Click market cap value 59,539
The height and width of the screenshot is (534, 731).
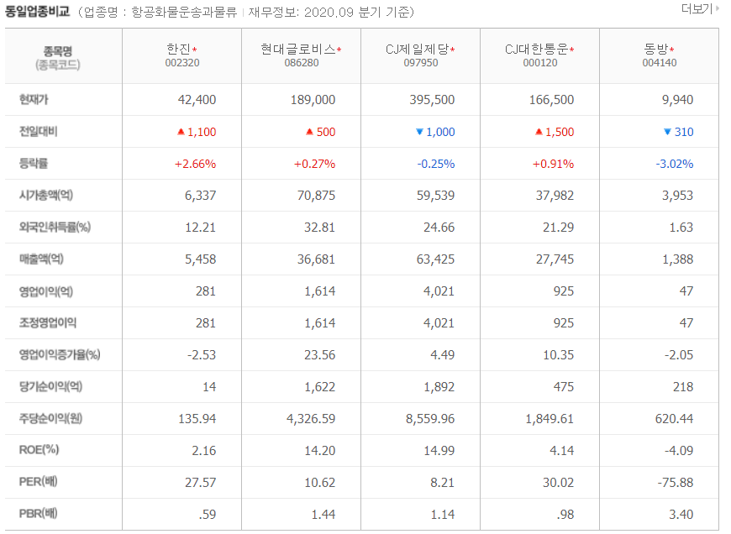(436, 196)
